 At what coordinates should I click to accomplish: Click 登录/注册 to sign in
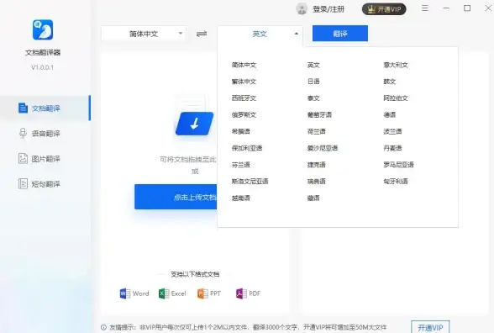click(328, 9)
